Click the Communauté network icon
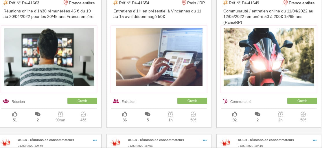The width and height of the screenshot is (322, 148). 225,101
